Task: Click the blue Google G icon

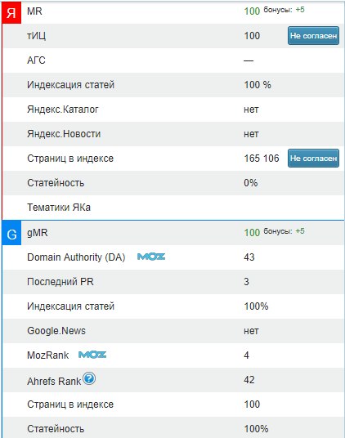Action: point(11,233)
